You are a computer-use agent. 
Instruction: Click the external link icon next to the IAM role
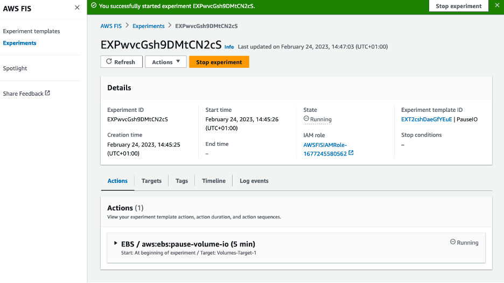[x=351, y=153]
